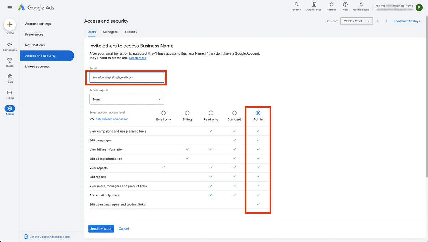Click the 'Edit reports' row label
Screen dimensions: 428x242
(x=98, y=177)
